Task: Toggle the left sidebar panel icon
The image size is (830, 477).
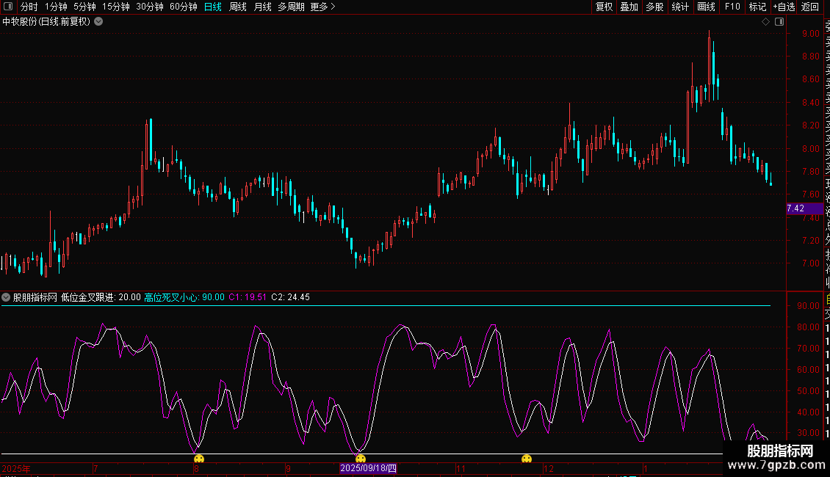Action: tap(9, 7)
